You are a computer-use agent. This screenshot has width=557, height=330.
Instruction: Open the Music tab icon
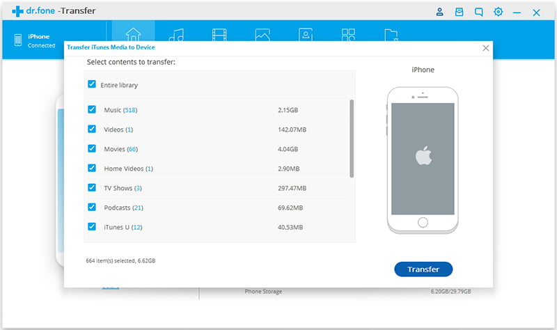(177, 35)
